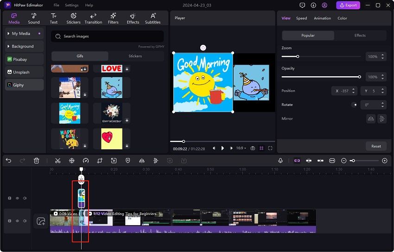Click the marker shield icon in timeline toolbar
The height and width of the screenshot is (252, 394).
point(127,161)
